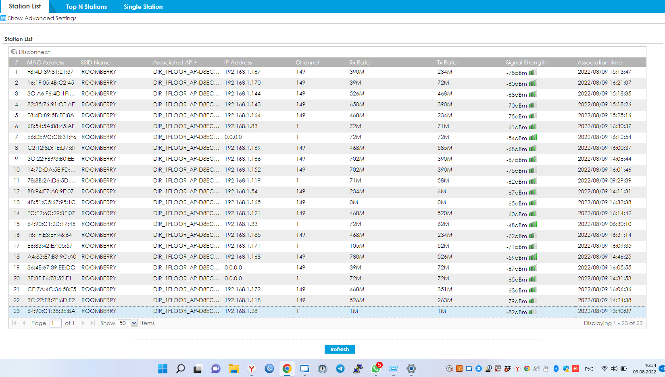The image size is (665, 377).
Task: Open 1Password from the taskbar
Action: (x=322, y=369)
